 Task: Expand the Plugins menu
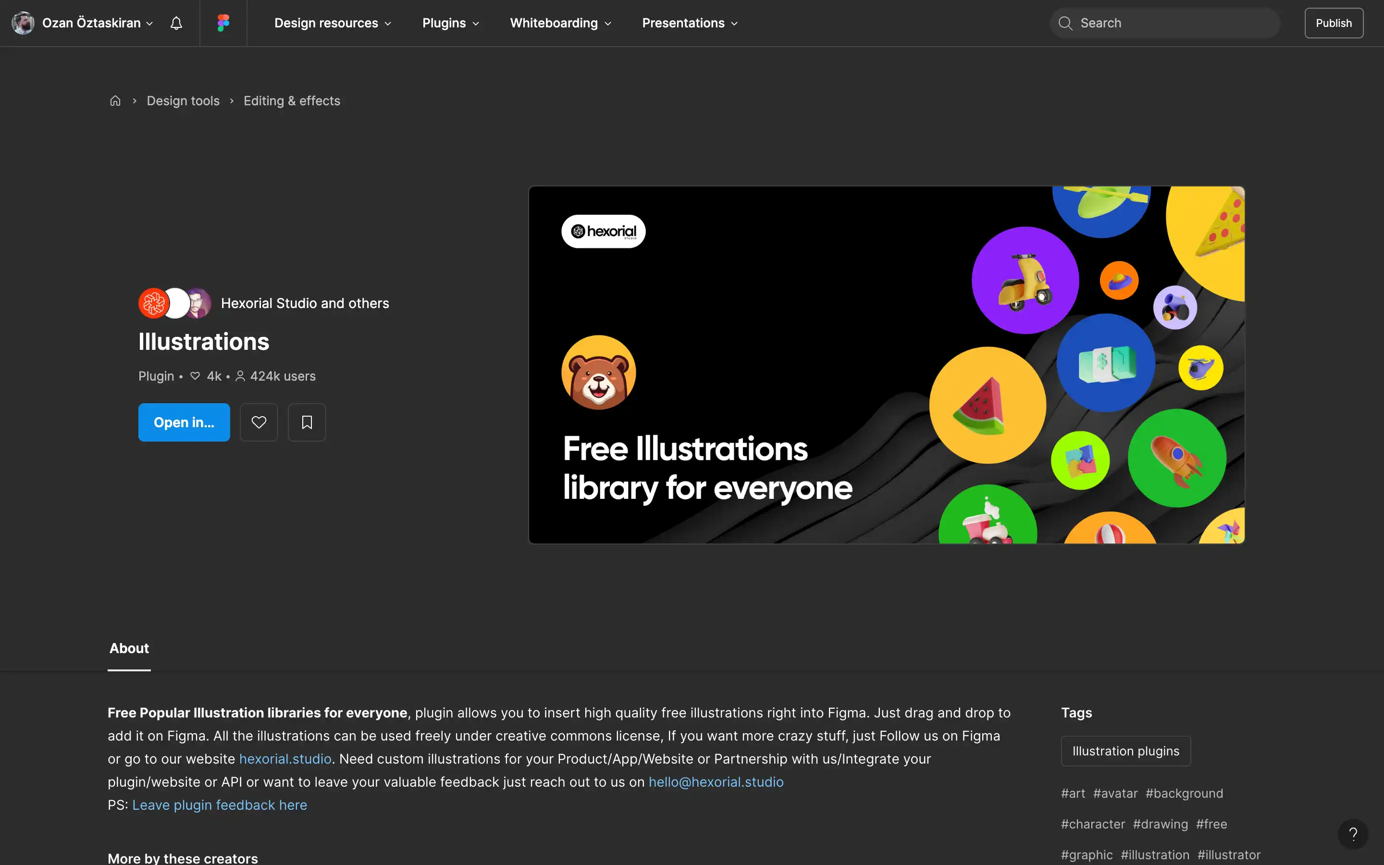(x=451, y=23)
